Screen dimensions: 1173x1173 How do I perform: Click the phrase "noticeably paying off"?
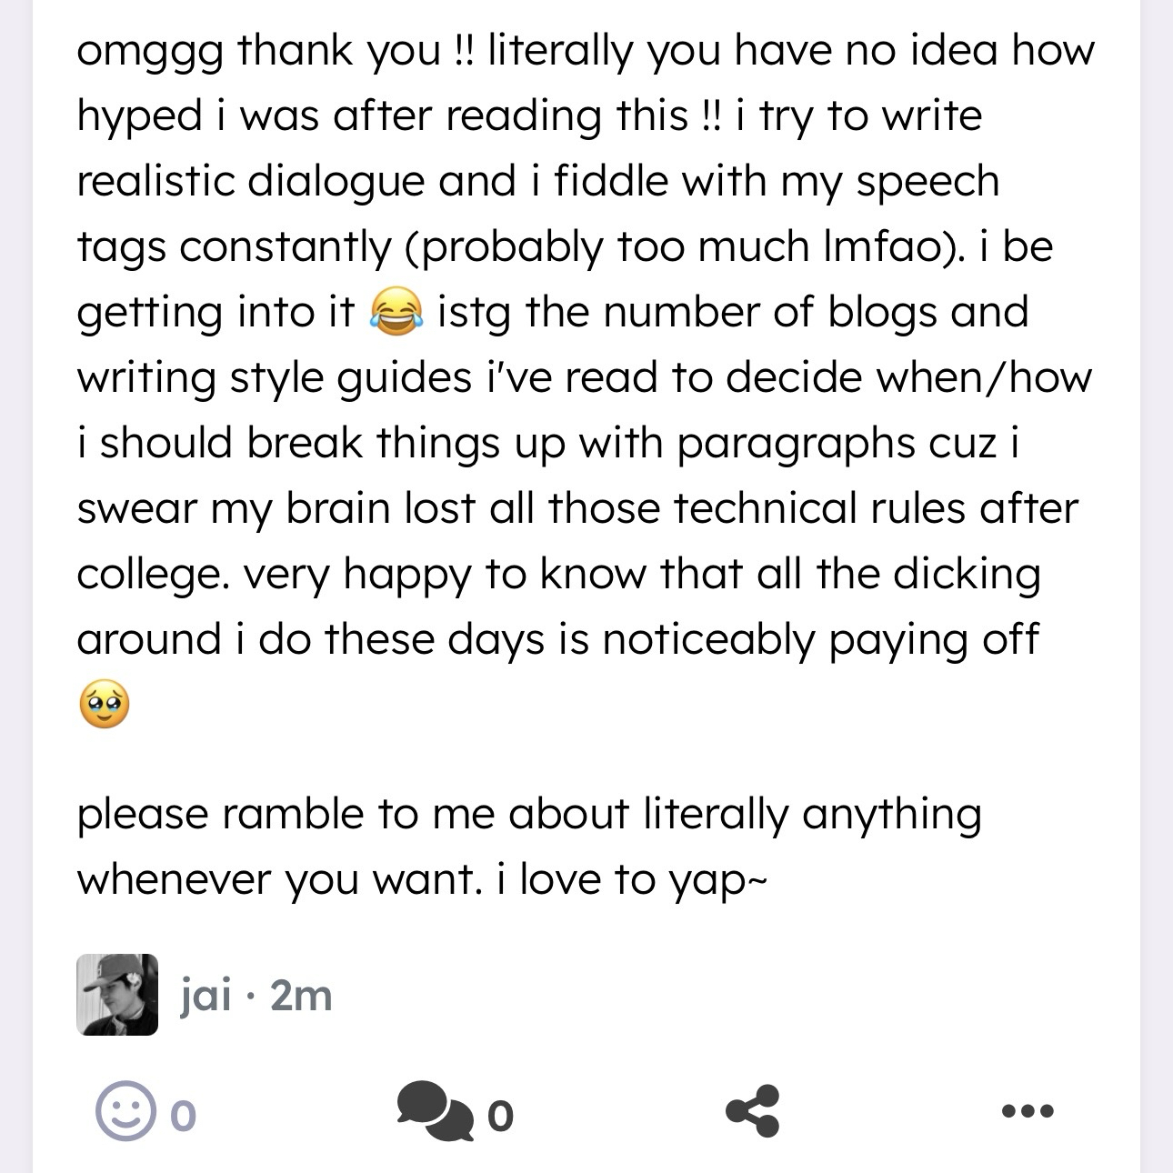[x=818, y=640]
